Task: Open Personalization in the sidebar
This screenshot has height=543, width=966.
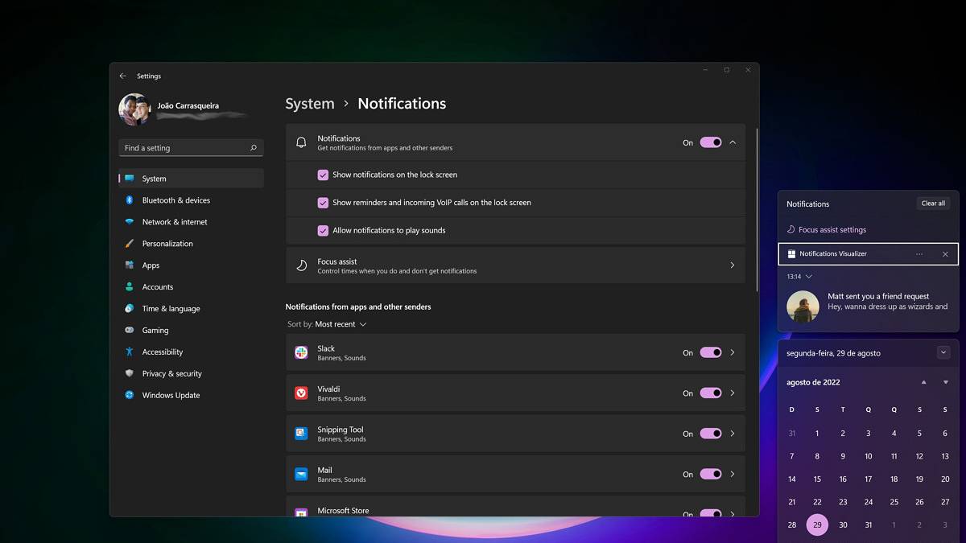Action: (167, 244)
